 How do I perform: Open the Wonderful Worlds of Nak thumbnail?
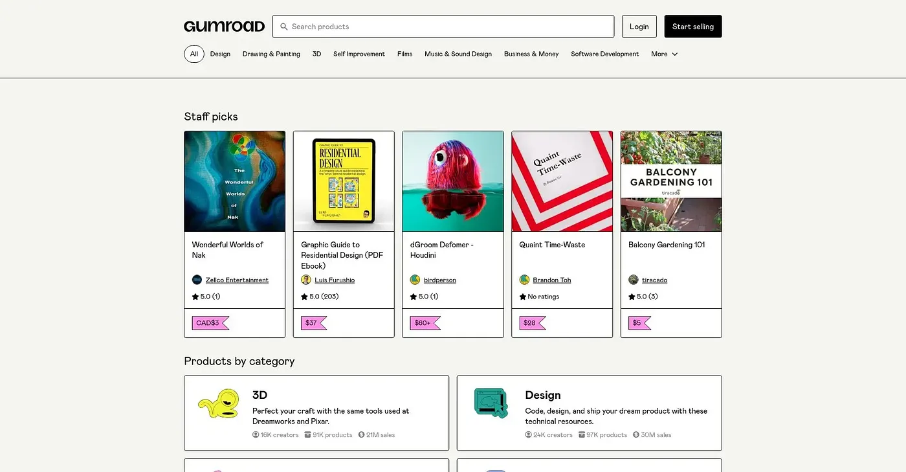235,181
